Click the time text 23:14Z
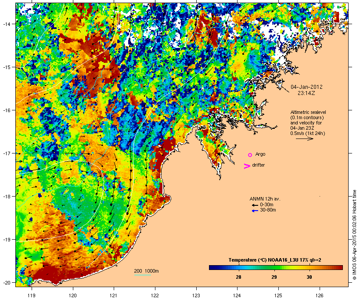The image size is (360, 299). [306, 93]
